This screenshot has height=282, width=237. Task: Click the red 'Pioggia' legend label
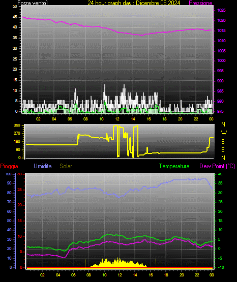9,166
